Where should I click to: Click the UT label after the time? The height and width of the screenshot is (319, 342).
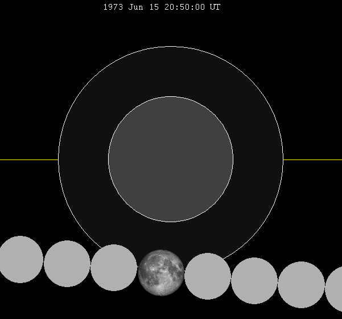tap(215, 7)
